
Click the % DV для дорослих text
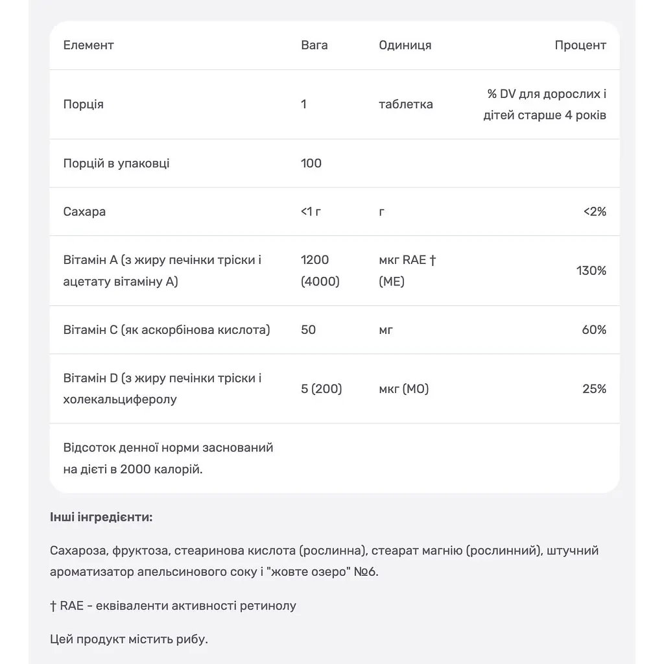547,94
